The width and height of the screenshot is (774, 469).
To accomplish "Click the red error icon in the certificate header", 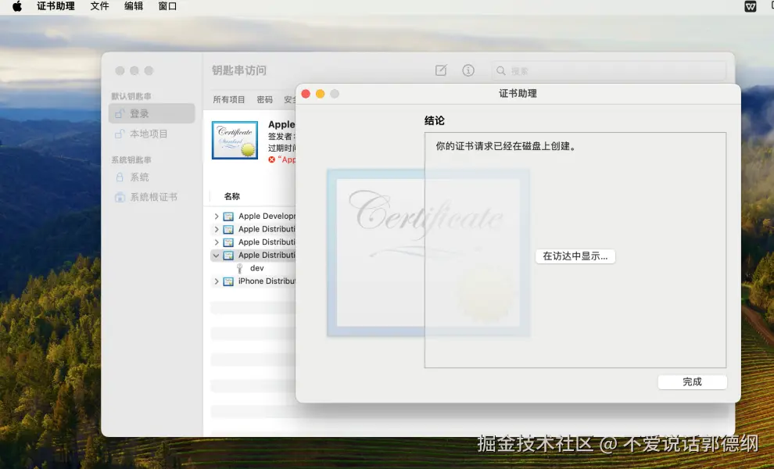I will (x=271, y=159).
